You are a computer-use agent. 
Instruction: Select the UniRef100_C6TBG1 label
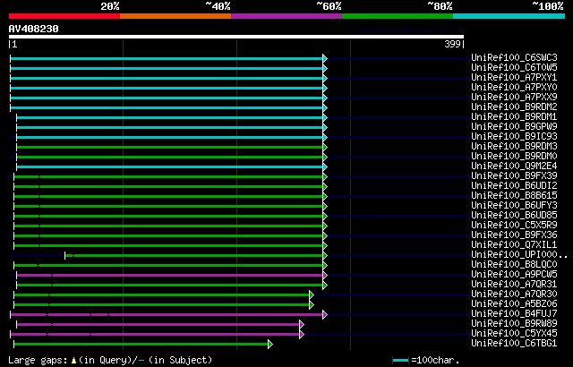point(514,344)
